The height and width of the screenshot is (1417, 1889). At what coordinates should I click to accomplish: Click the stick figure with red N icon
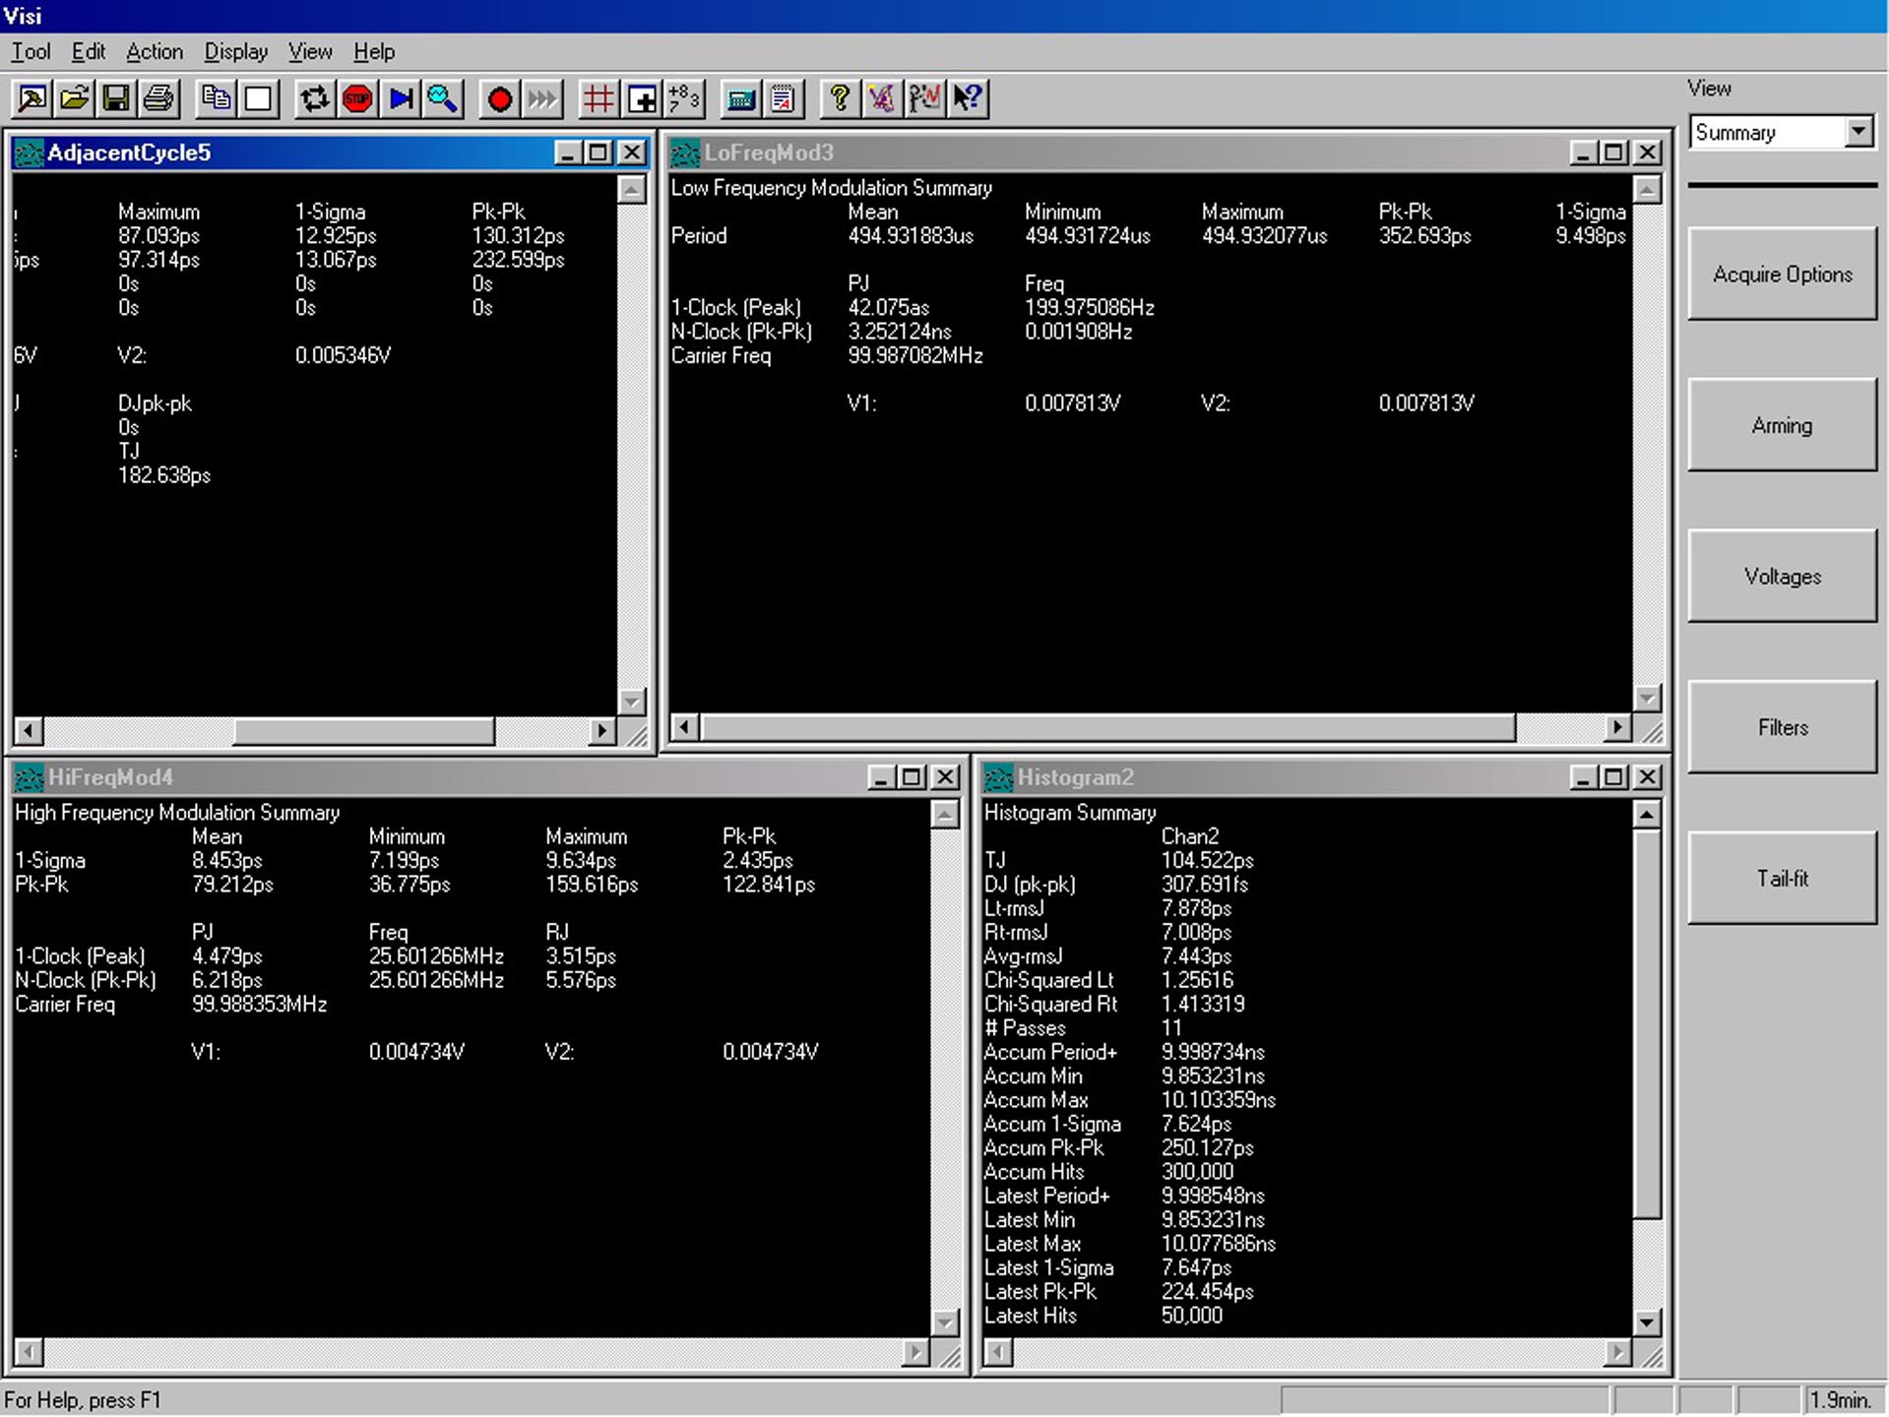tap(925, 98)
